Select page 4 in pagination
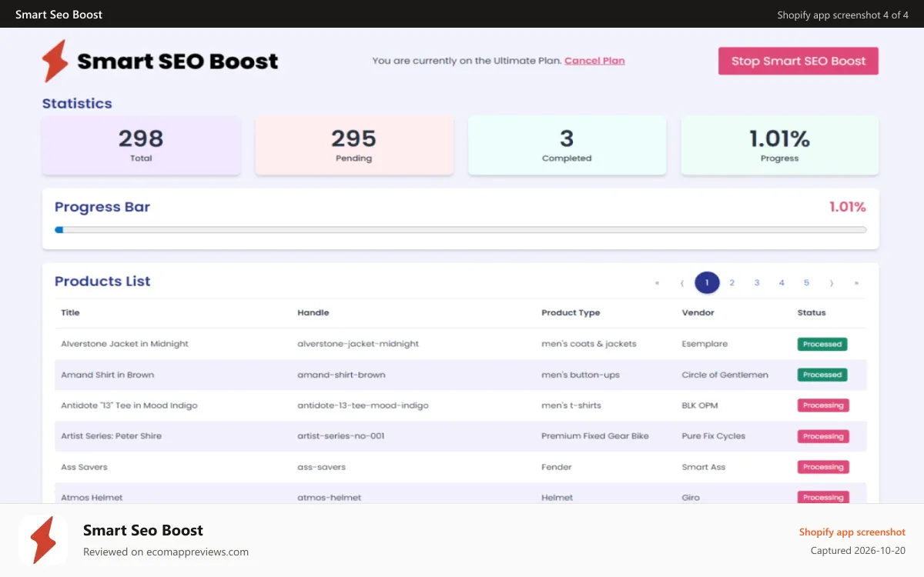Viewport: 924px width, 577px height. point(782,282)
